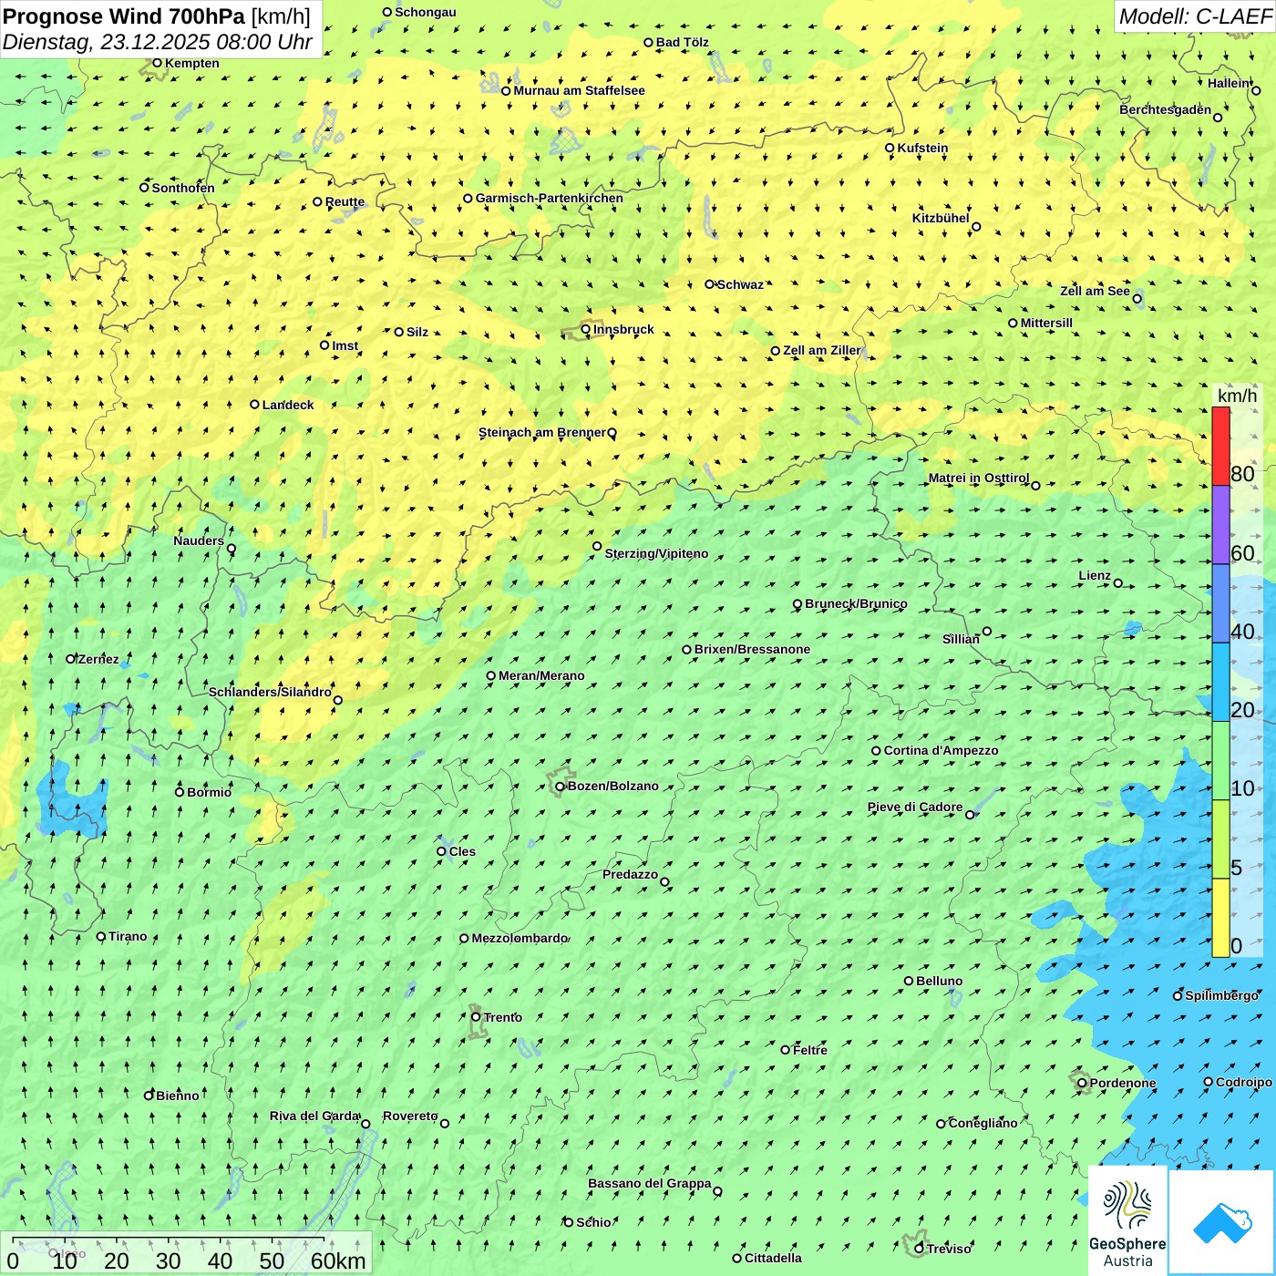1276x1276 pixels.
Task: Click the 'Imst' label
Action: 345,345
